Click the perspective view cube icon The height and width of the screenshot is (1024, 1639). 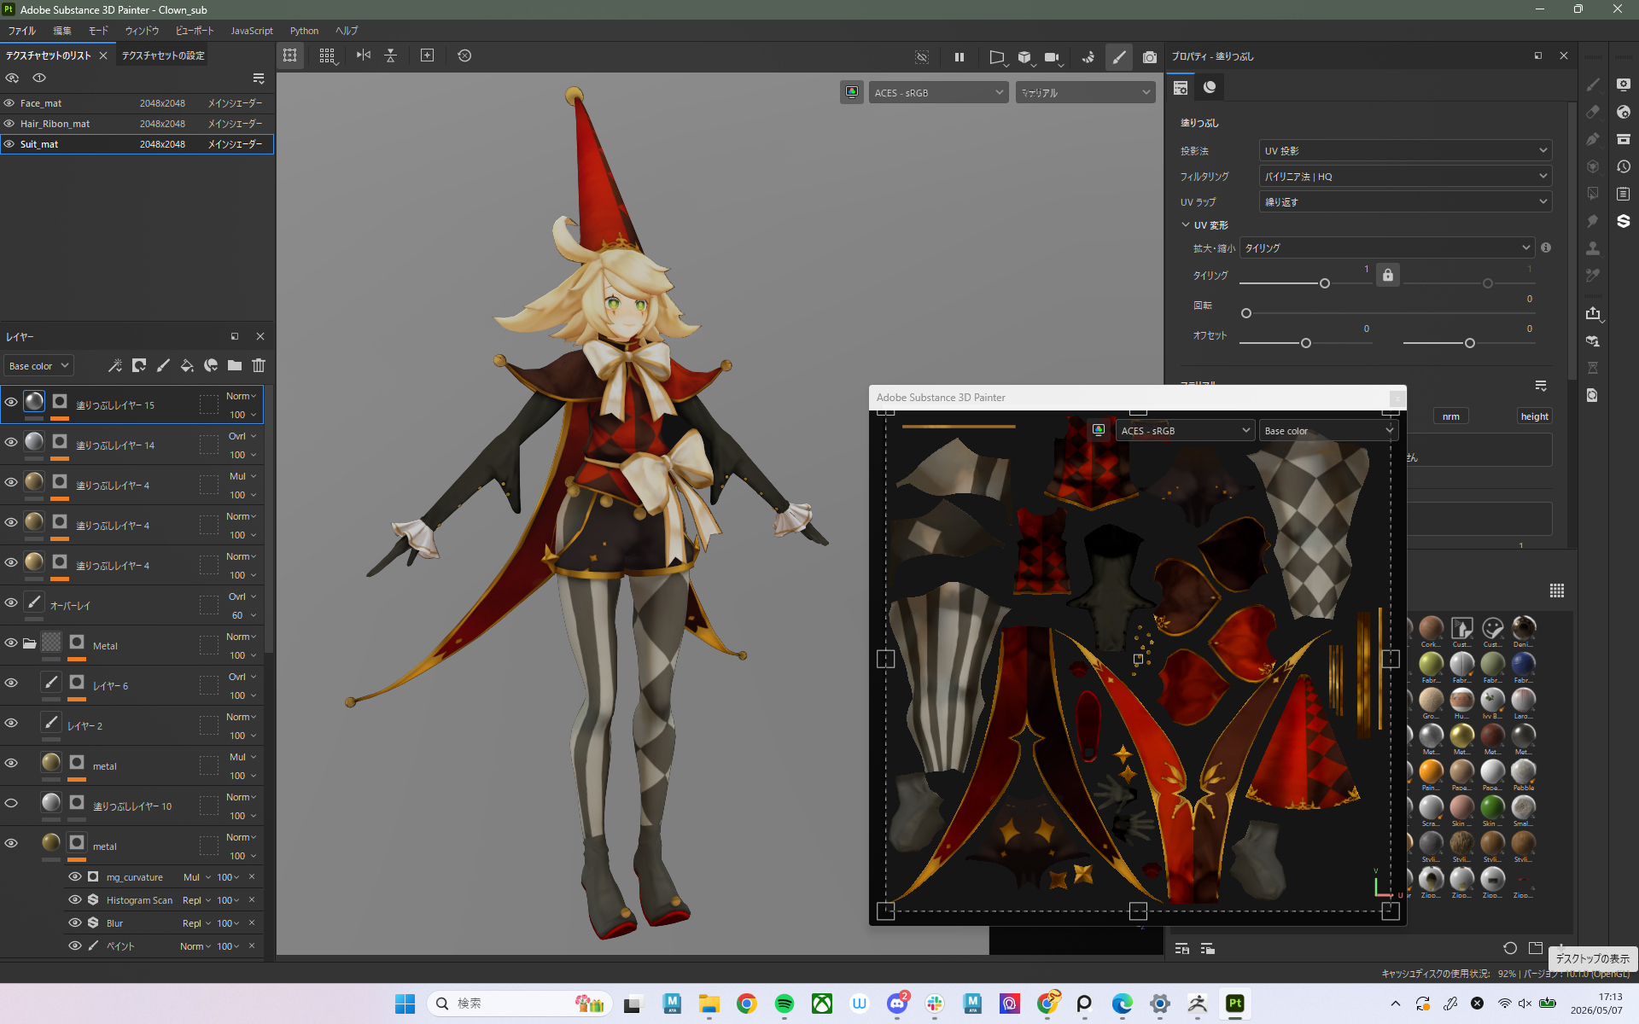[x=1024, y=56]
